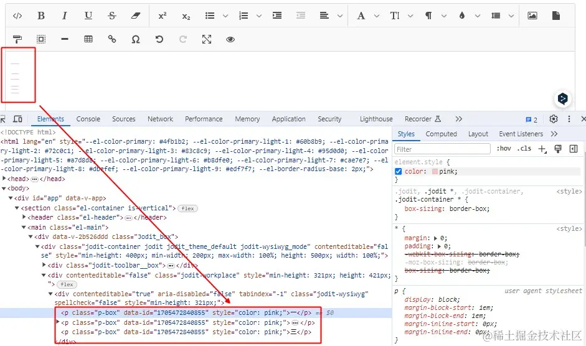The width and height of the screenshot is (586, 346).
Task: Click the pink color swatch
Action: point(435,172)
